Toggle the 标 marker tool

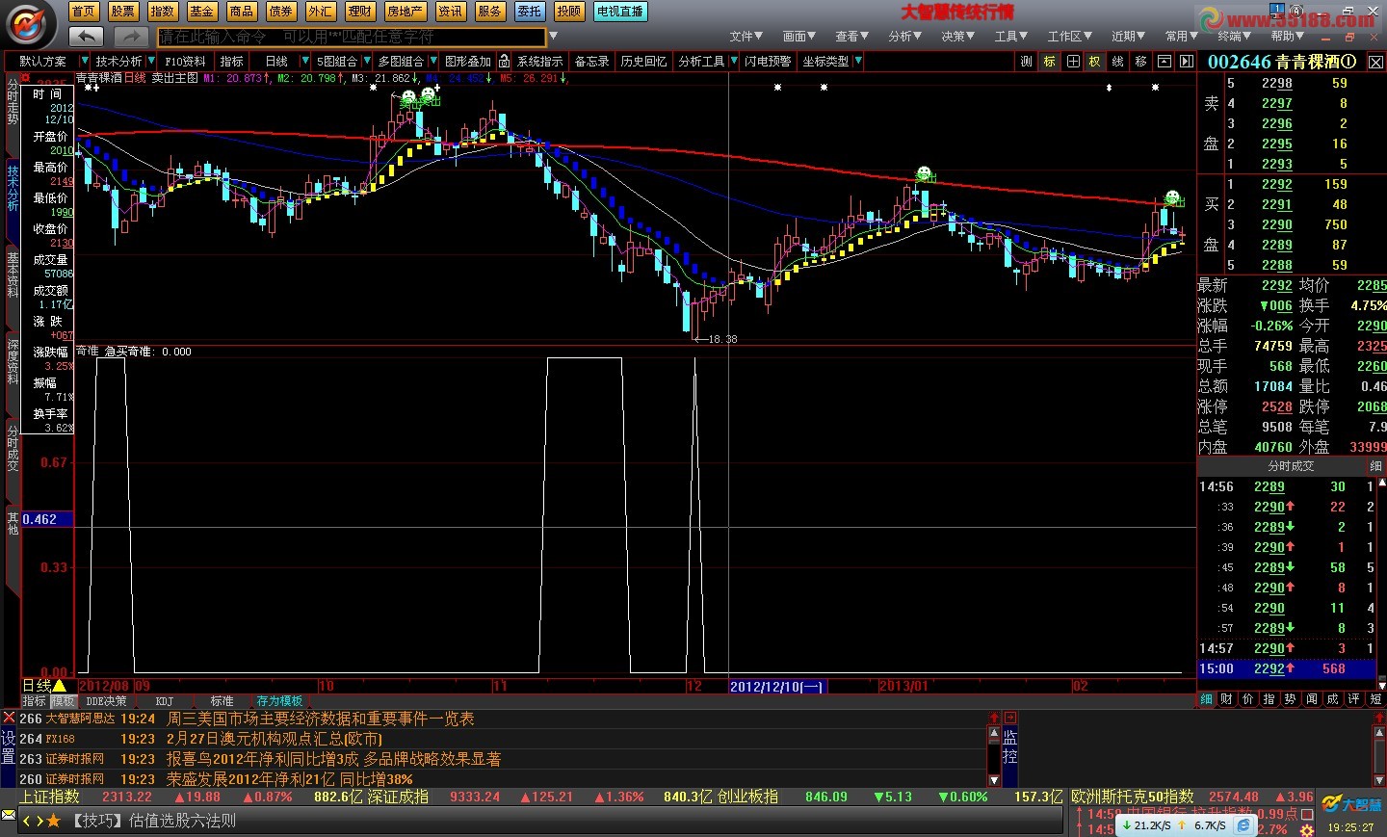click(1049, 61)
